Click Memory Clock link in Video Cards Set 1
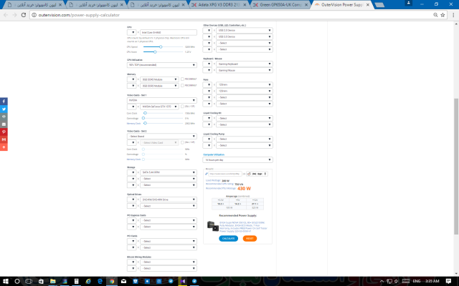 tap(133, 124)
